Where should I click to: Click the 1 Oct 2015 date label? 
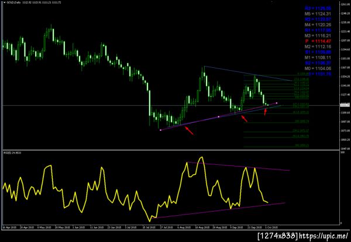click(x=272, y=227)
